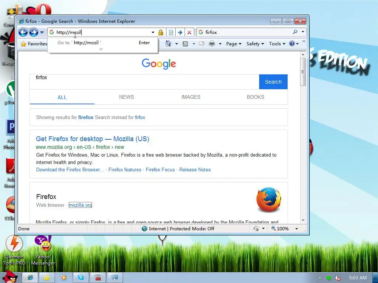The height and width of the screenshot is (283, 378).
Task: Click the Firefox features sitelink
Action: point(125,170)
